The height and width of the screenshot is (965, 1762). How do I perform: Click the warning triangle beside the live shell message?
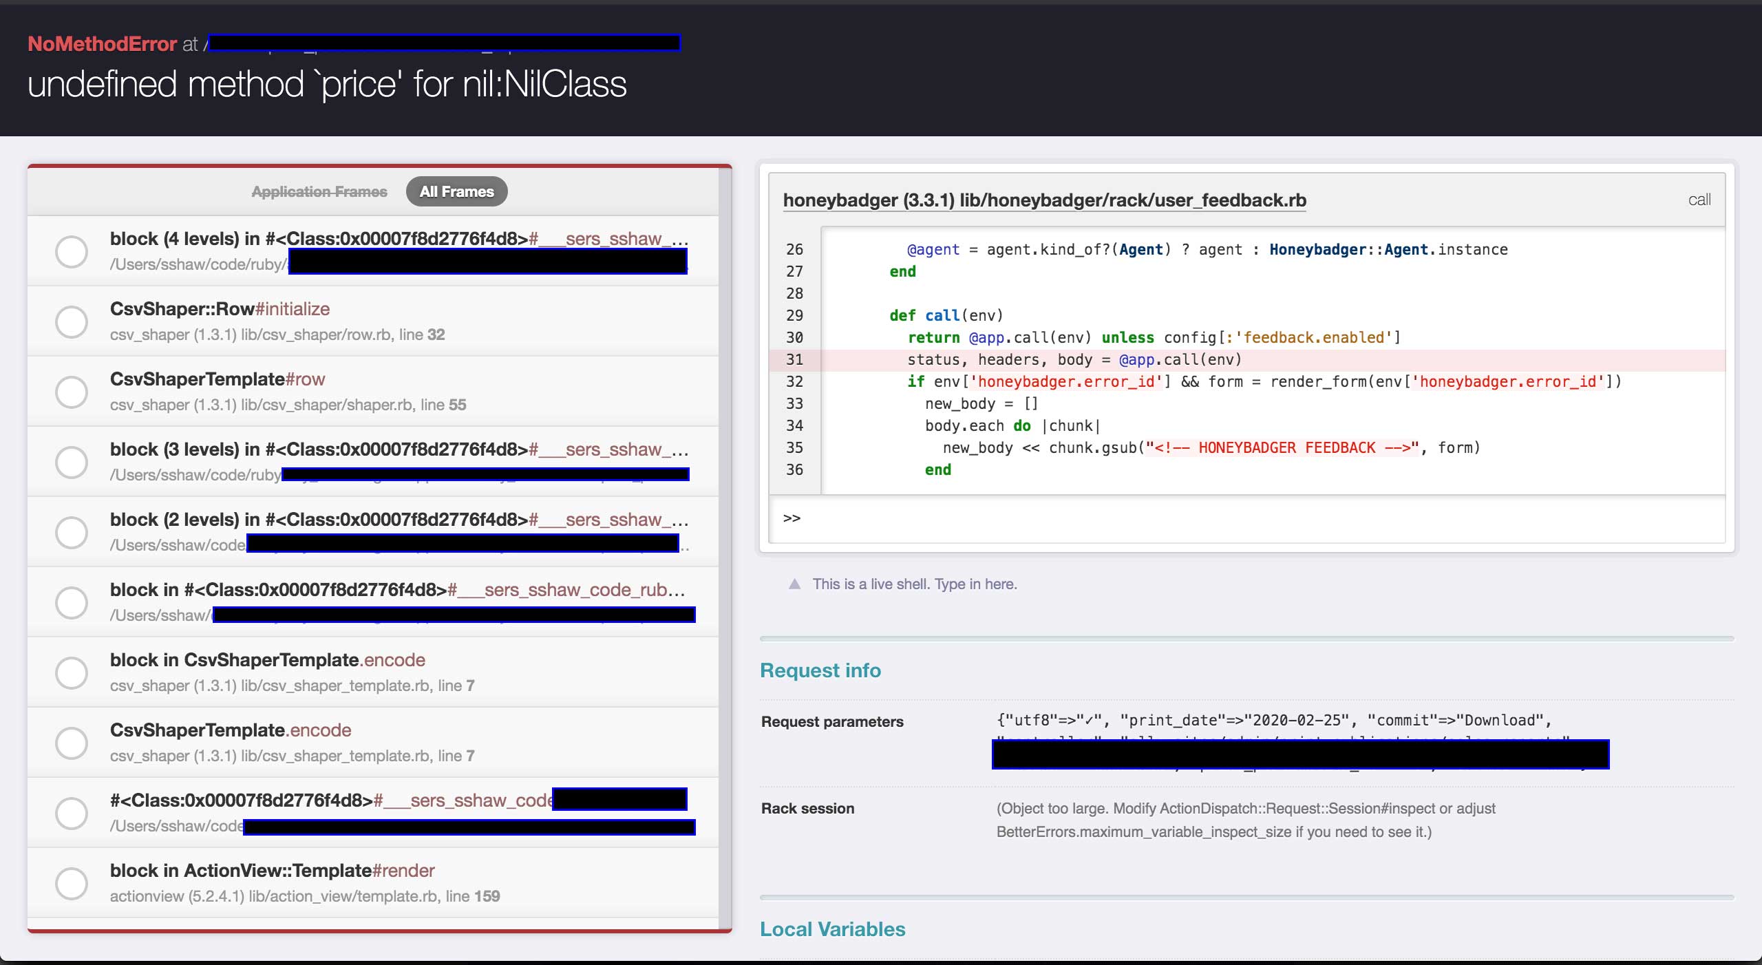(795, 584)
